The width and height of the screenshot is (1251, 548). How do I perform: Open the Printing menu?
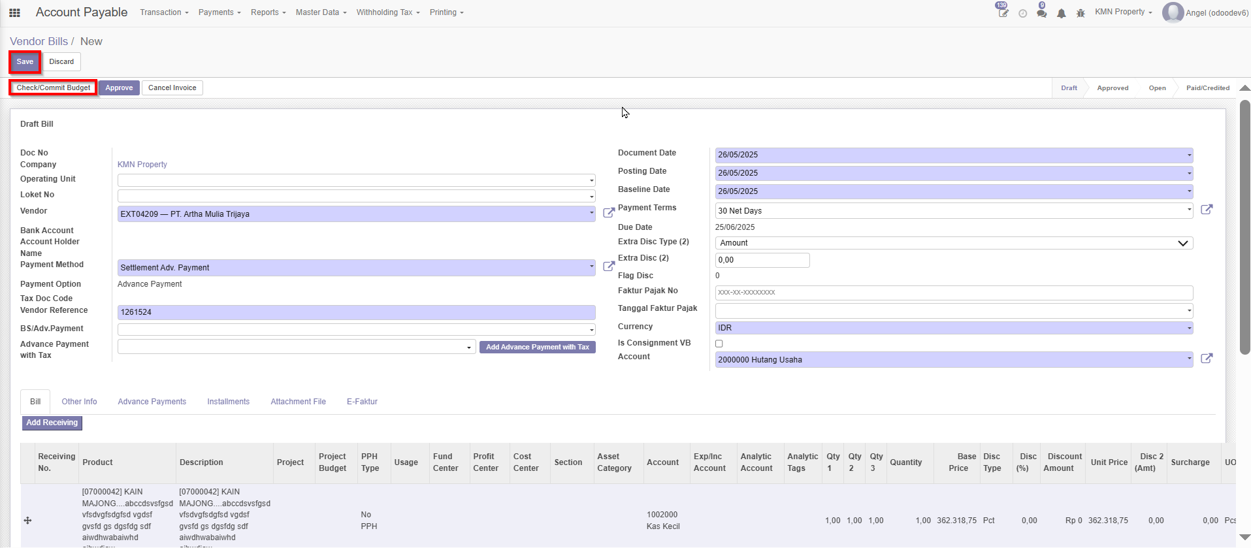click(x=447, y=12)
